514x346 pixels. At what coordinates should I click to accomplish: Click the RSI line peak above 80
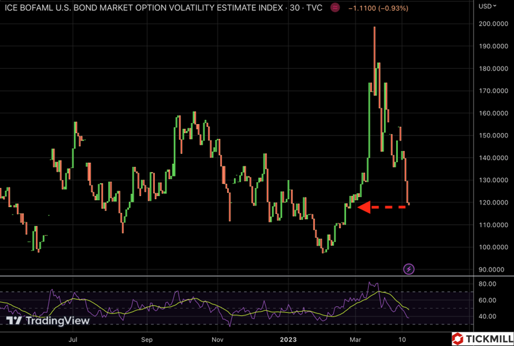[370, 282]
